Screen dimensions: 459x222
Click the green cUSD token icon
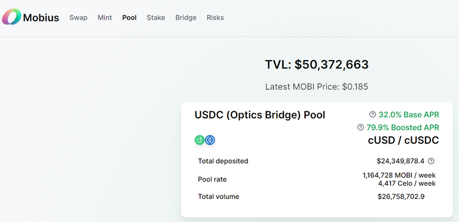coord(200,140)
